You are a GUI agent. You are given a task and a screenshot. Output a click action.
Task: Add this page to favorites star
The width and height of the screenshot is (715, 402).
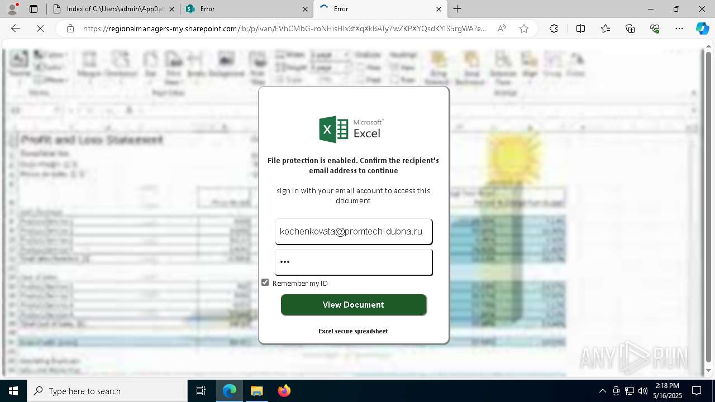(523, 28)
